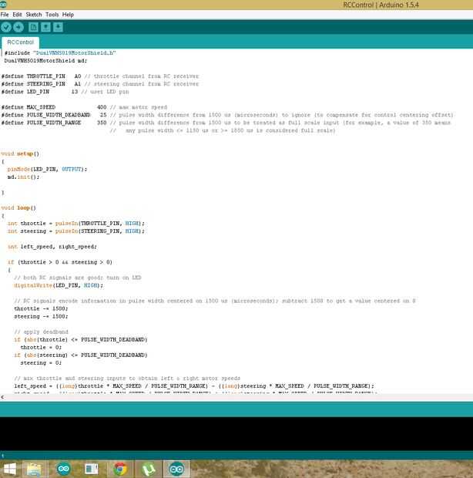
Task: Open the Windows Start button
Action: (9, 470)
